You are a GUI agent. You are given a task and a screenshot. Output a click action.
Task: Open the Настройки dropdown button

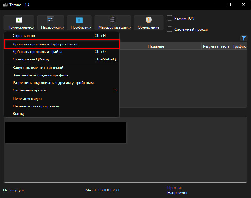(51, 23)
